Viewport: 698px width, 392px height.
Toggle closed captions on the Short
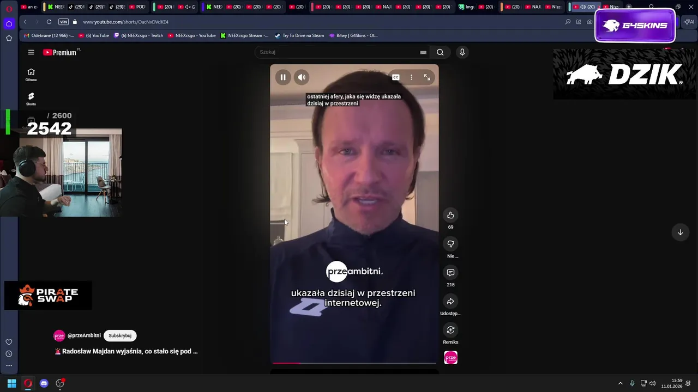click(x=396, y=77)
